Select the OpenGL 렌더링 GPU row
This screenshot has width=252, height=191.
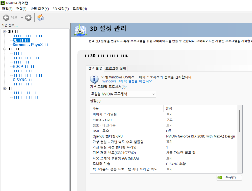point(163,136)
